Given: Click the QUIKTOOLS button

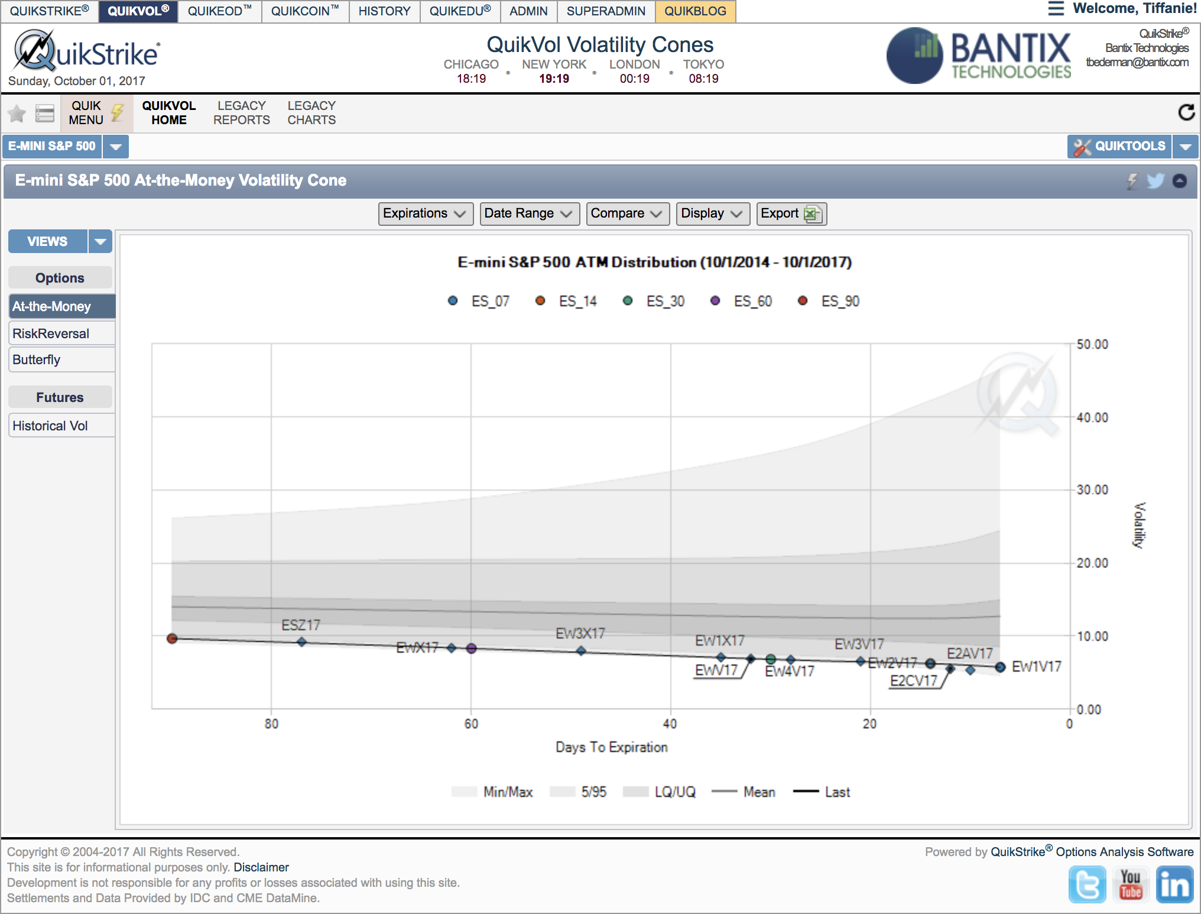Looking at the screenshot, I should 1119,147.
